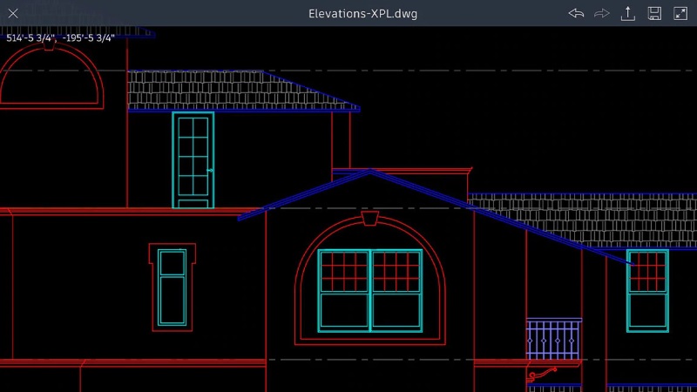
Task: Select the small cyan window on left wall
Action: coord(172,287)
